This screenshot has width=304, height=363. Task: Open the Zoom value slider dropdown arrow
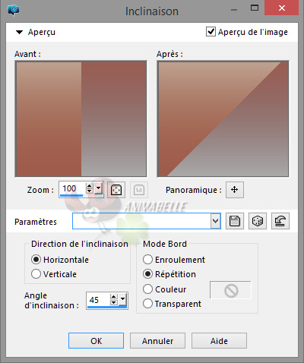coord(99,188)
